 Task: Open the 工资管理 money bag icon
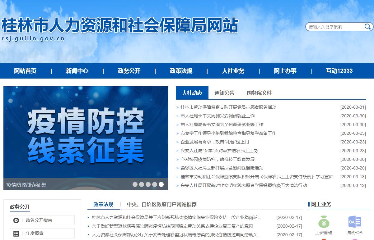324,222
